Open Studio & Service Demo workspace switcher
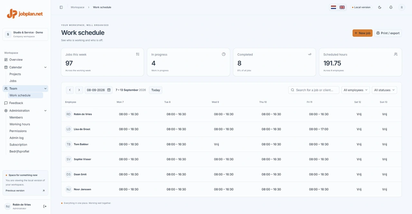This screenshot has width=412, height=214. 25,34
